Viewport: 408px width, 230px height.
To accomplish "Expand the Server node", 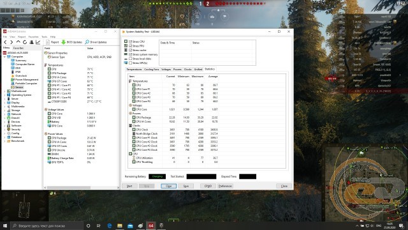I will tap(4, 99).
